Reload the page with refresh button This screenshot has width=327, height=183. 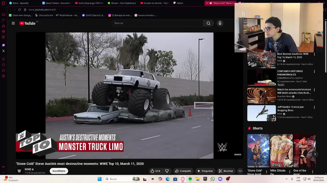click(x=19, y=10)
